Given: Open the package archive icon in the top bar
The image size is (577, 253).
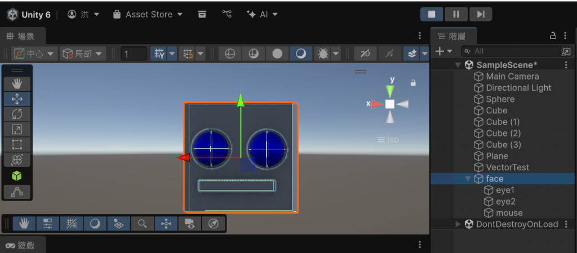Looking at the screenshot, I should pos(202,14).
